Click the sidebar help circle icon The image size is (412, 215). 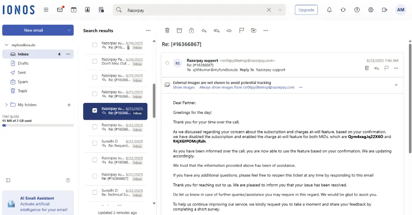click(x=68, y=180)
